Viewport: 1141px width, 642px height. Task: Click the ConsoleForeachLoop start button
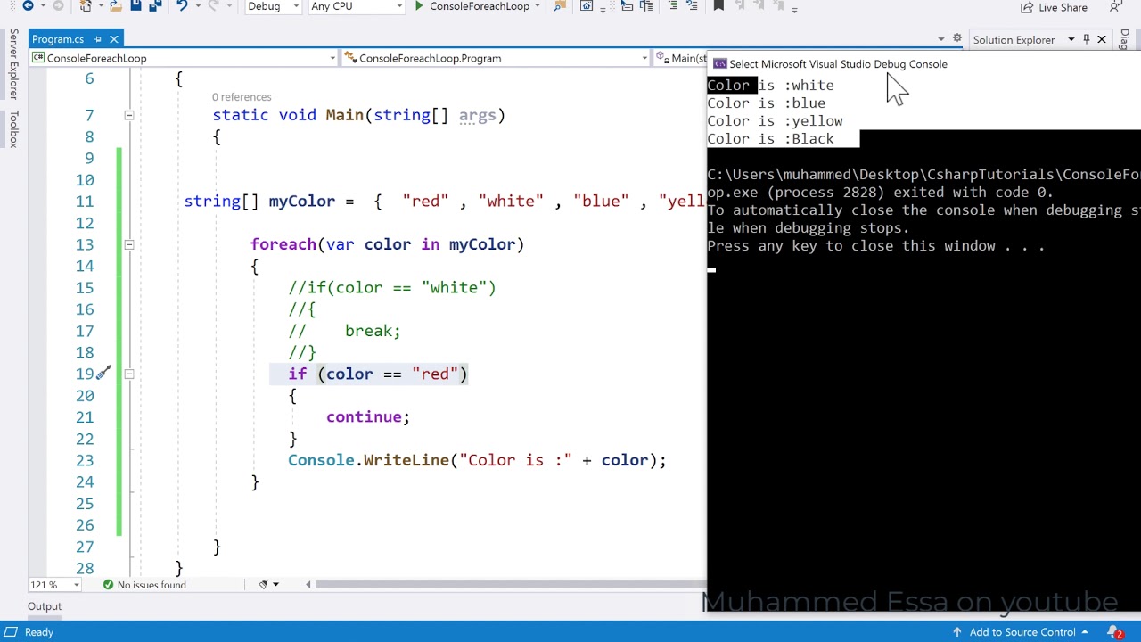click(x=472, y=6)
